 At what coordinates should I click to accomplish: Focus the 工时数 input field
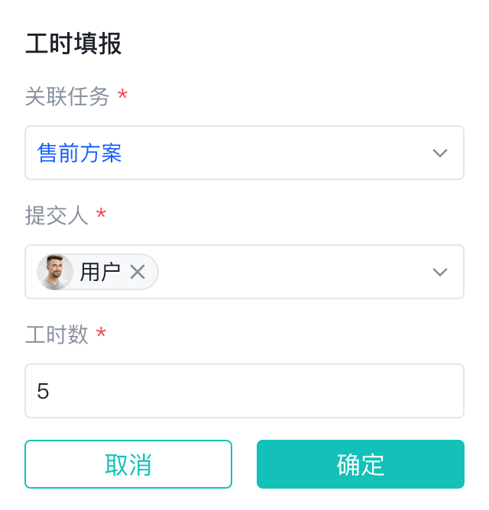click(244, 391)
